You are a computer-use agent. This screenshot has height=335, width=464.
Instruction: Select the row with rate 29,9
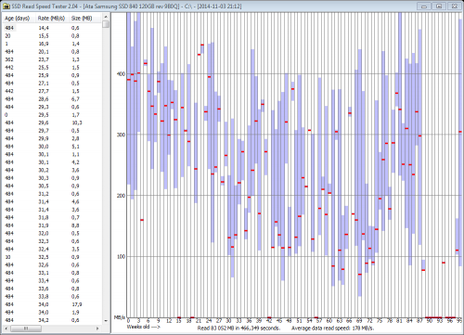(52, 138)
